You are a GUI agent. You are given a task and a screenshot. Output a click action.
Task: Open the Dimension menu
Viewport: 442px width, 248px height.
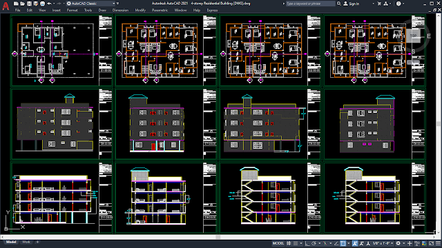point(120,10)
